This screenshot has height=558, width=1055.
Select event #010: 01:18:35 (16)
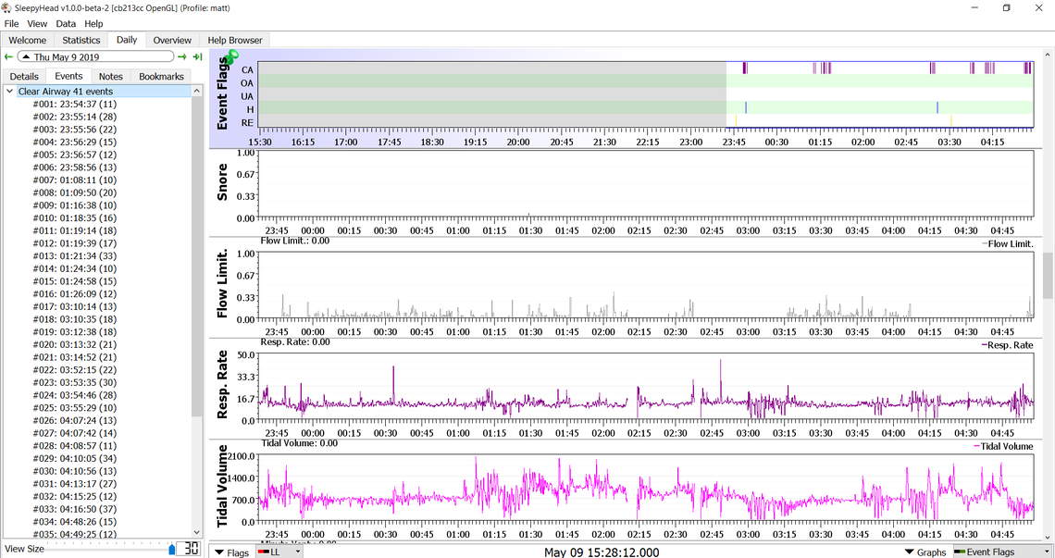[x=75, y=218]
